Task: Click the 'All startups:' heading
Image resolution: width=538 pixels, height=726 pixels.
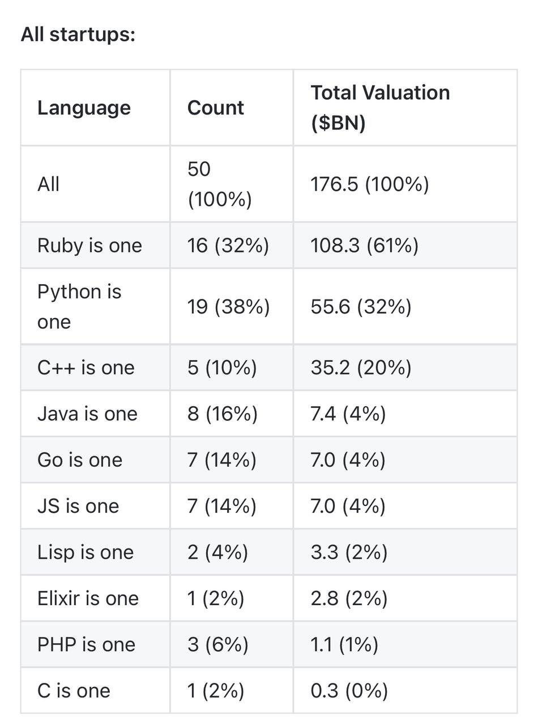Action: coord(78,35)
